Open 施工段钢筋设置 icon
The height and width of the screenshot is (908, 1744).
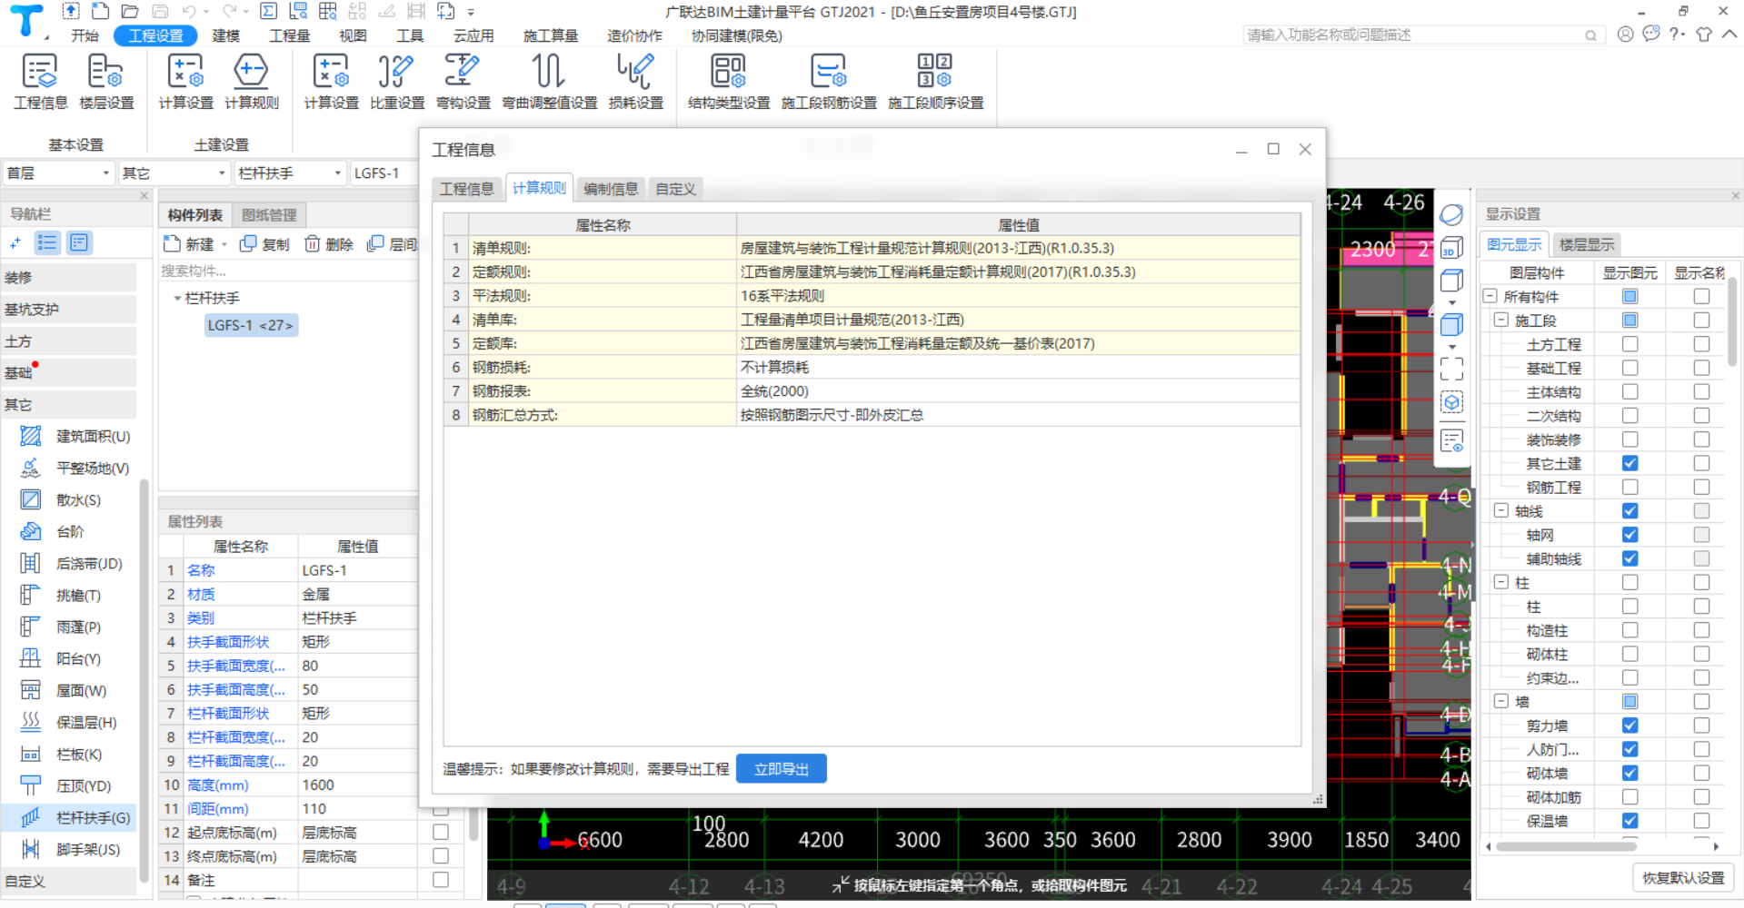[829, 82]
